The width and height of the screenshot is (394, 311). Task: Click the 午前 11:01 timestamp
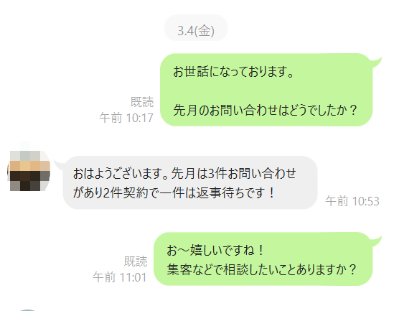tap(120, 277)
